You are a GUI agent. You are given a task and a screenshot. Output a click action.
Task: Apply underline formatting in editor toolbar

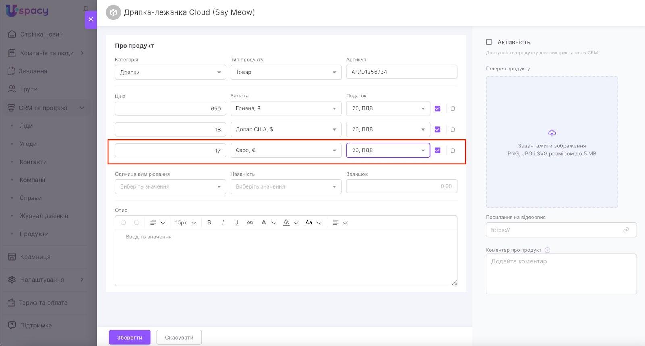point(236,222)
